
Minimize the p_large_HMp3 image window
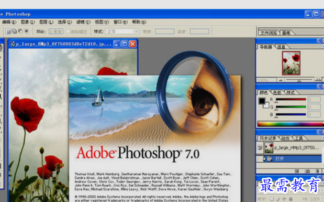(x=117, y=44)
